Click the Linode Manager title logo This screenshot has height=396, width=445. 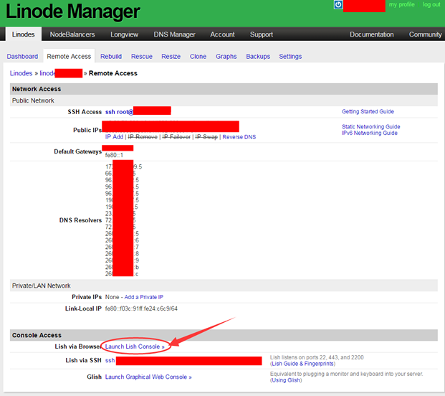73,11
